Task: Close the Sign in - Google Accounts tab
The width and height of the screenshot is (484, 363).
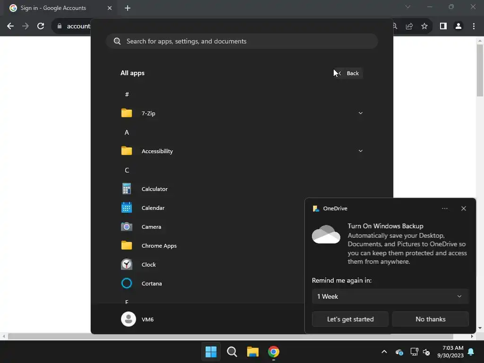Action: [110, 8]
